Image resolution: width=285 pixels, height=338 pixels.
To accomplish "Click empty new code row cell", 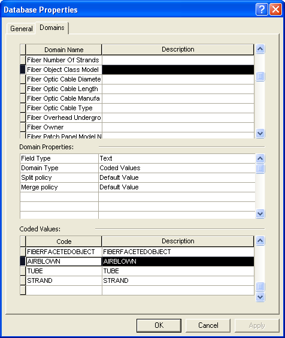I will (63, 290).
